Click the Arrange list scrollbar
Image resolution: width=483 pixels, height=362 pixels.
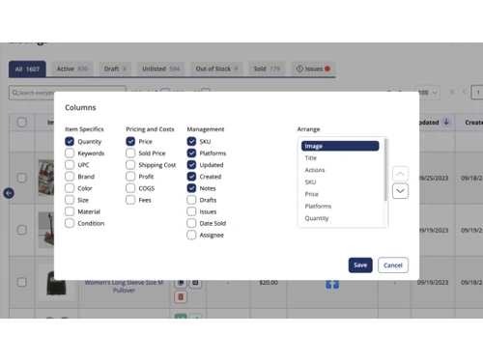(x=385, y=170)
